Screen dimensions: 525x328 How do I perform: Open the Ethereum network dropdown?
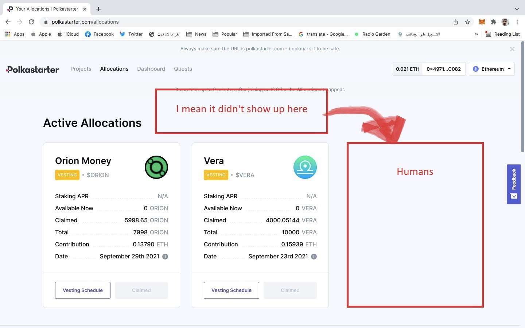tap(492, 69)
